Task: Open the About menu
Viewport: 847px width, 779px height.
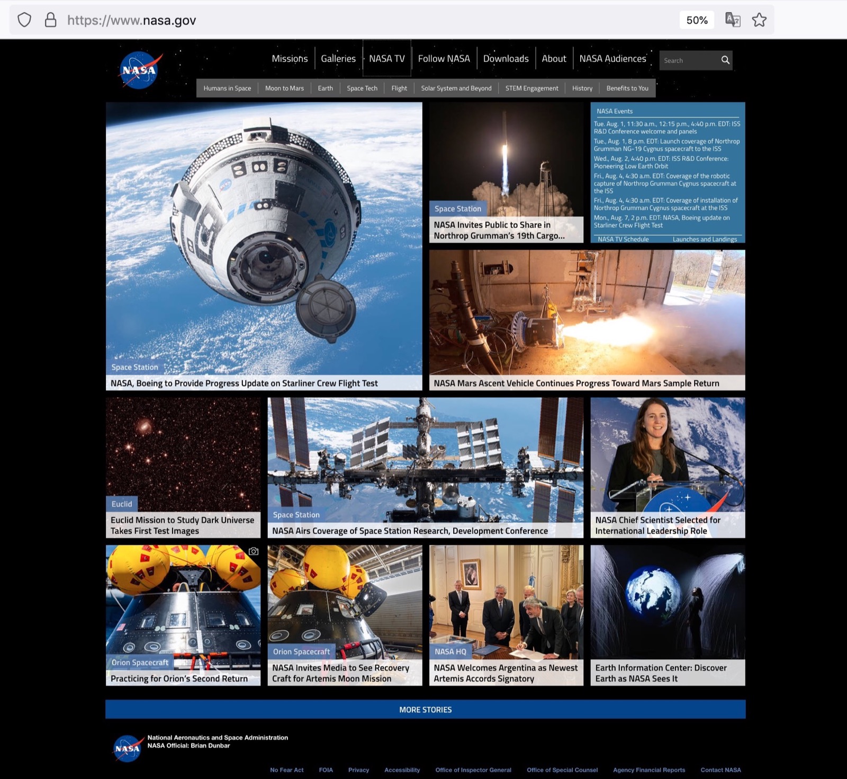Action: (554, 59)
